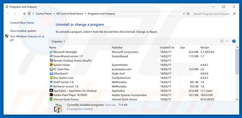Viewport: 242px width, 118px height.
Task: Click the Microsoft Silverlight program icon
Action: tap(51, 52)
